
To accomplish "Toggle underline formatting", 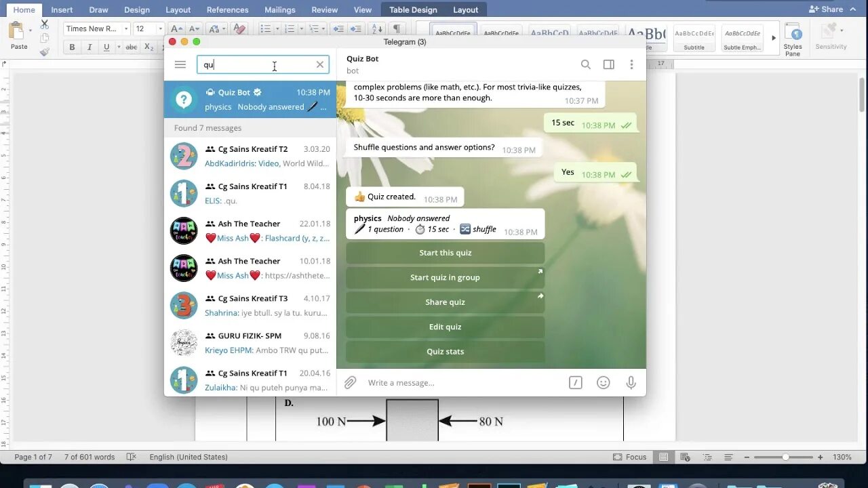I will tap(106, 47).
